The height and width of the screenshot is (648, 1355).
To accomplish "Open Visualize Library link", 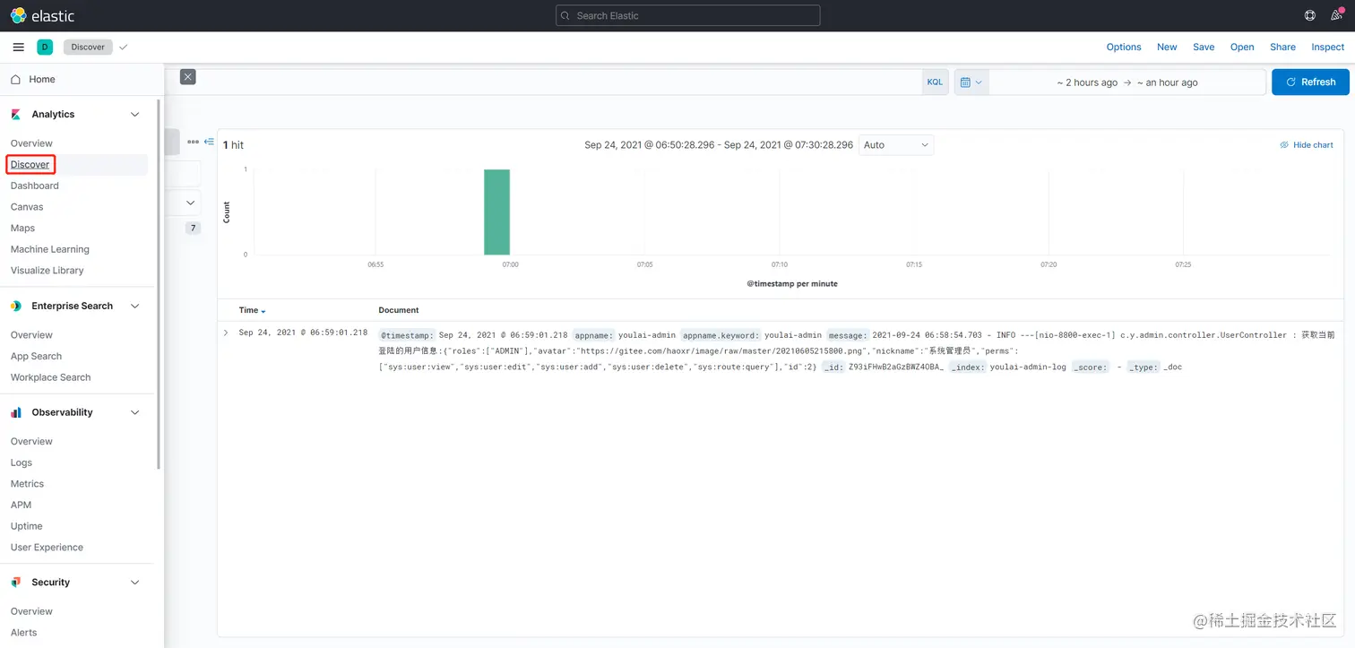I will tap(47, 270).
